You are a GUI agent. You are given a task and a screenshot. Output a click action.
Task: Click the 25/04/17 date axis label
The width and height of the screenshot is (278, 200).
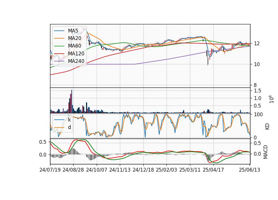(213, 170)
